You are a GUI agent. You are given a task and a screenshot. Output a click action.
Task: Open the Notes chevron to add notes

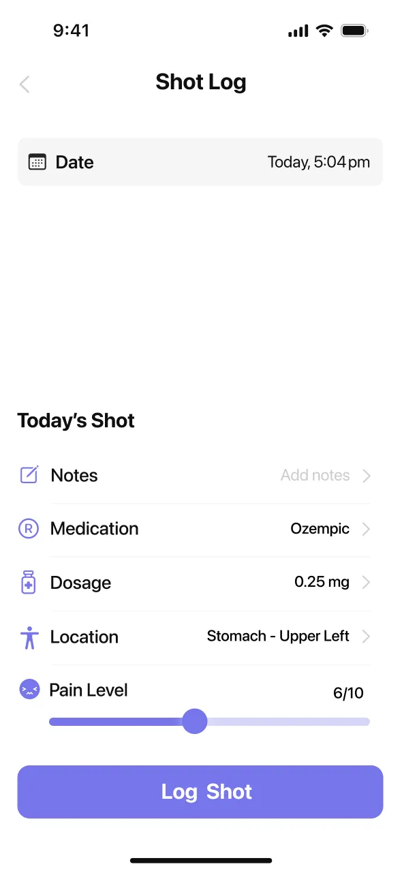coord(367,475)
